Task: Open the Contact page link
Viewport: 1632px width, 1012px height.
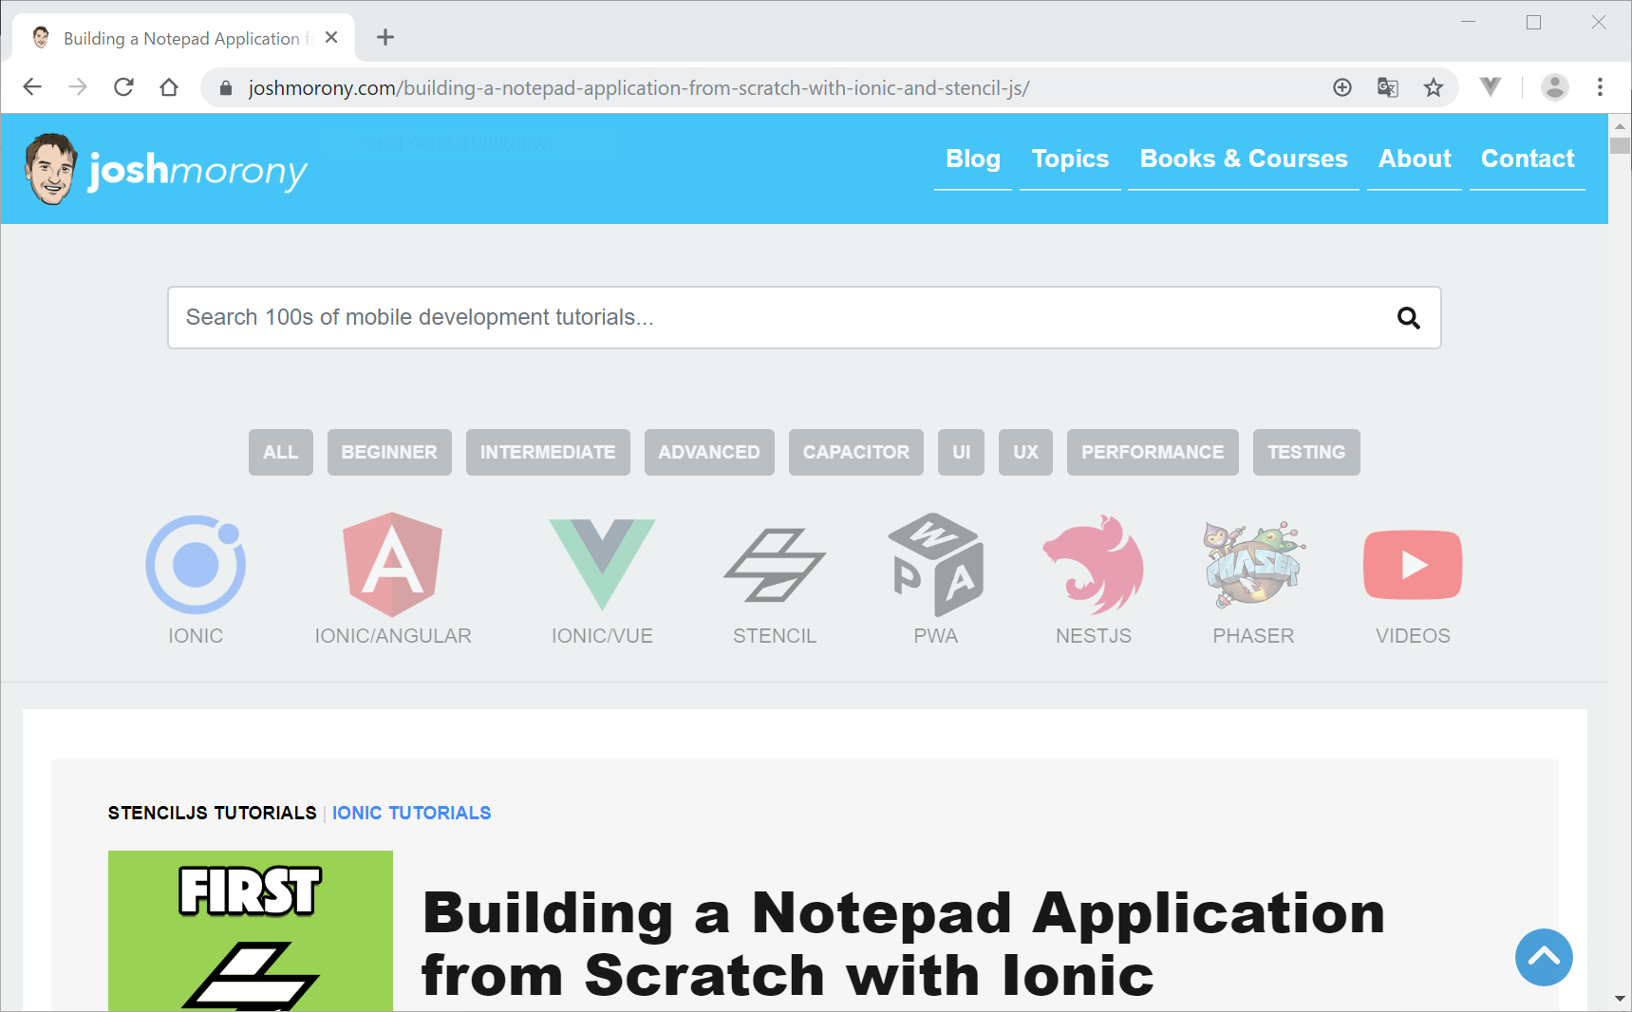Action: 1527,159
